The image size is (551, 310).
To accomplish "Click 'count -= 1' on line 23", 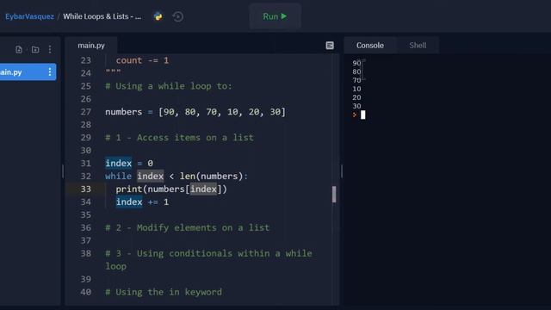I will 142,60.
